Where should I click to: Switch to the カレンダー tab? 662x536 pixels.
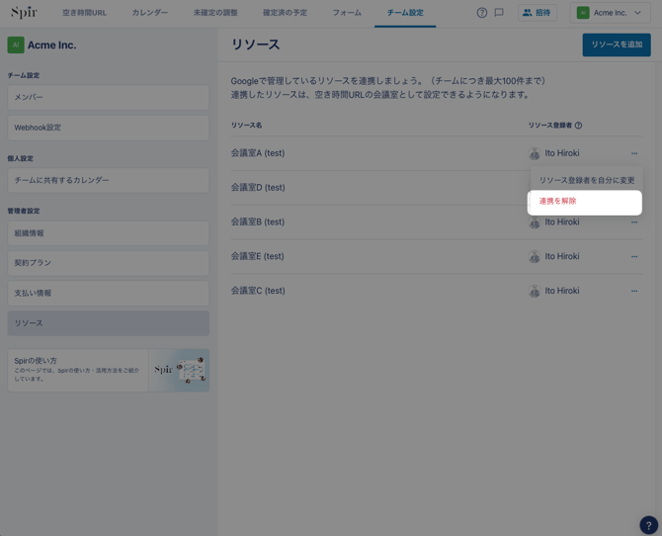tap(150, 13)
